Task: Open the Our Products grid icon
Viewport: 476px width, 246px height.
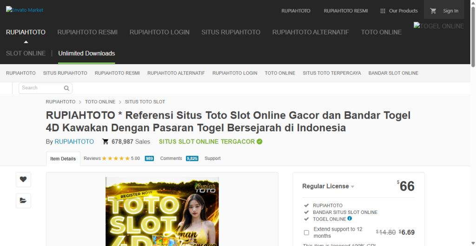Action: [x=383, y=11]
